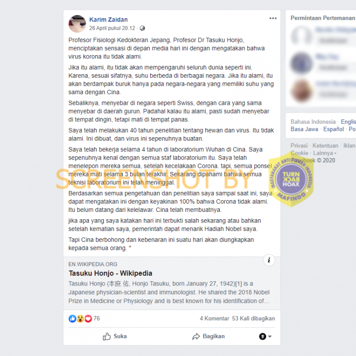Open the Ketentuan footer link
The height and width of the screenshot is (356, 356).
325,146
